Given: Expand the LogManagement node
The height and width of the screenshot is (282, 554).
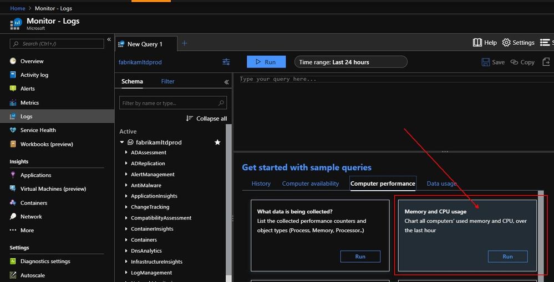Looking at the screenshot, I should tap(126, 273).
